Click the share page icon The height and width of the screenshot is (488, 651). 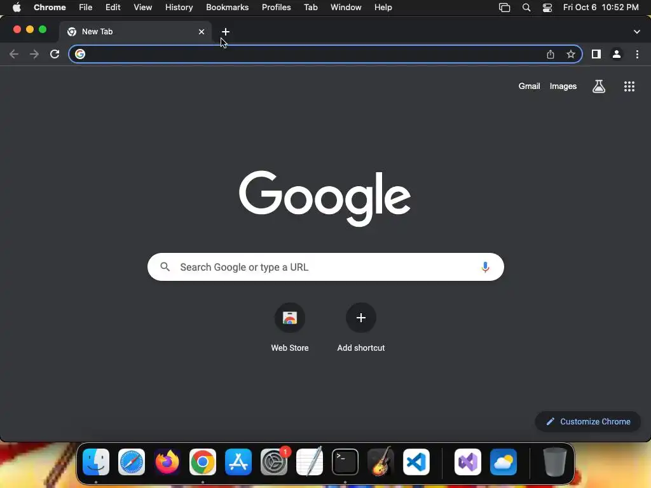coord(551,54)
